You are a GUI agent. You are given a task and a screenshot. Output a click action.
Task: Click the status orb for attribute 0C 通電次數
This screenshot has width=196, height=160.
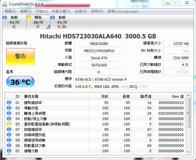coord(9,151)
